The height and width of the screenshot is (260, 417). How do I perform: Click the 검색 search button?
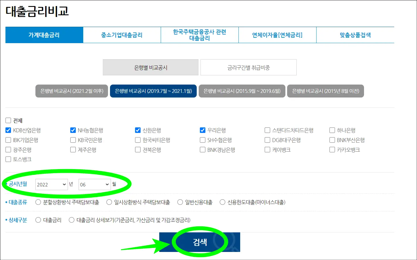(x=200, y=242)
